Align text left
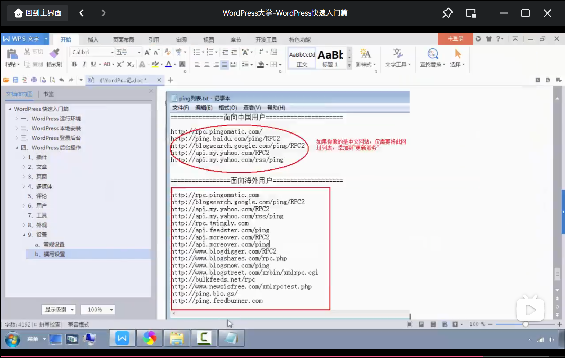This screenshot has width=565, height=358. [x=197, y=64]
